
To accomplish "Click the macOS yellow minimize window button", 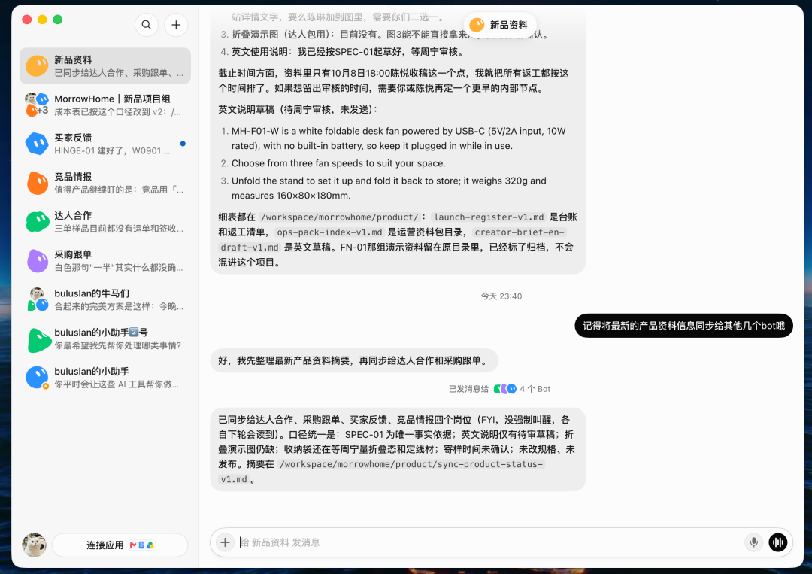I will 42,19.
